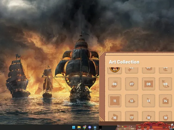Screen dimensions: 174x130
Task: Select art collection slot 09
Action: coord(166,84)
